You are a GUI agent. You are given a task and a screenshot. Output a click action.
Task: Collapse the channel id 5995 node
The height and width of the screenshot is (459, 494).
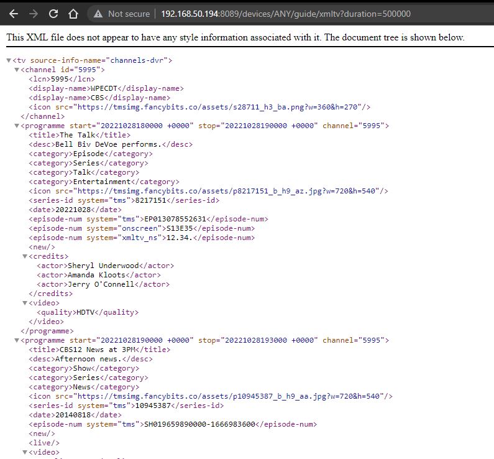(x=16, y=70)
